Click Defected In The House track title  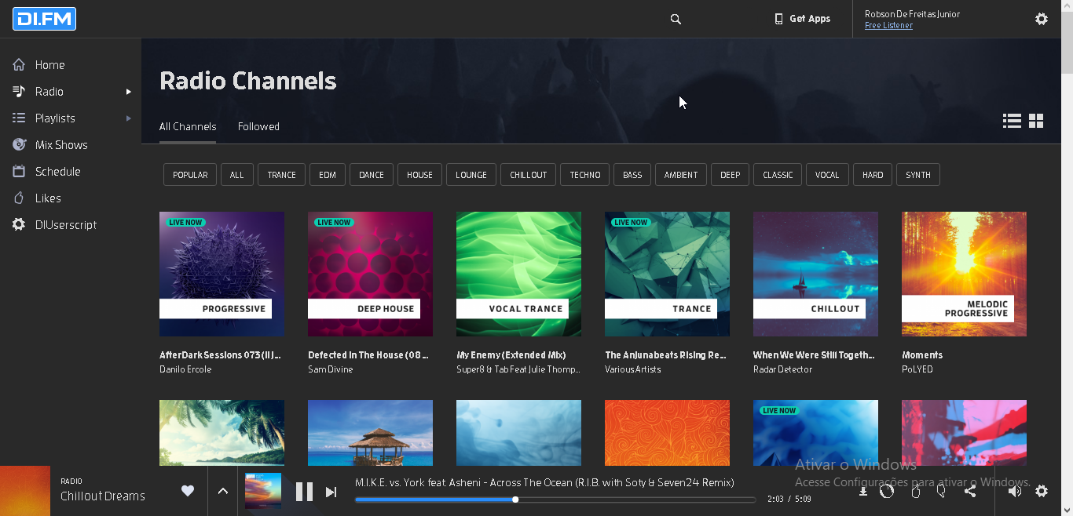[x=368, y=355]
